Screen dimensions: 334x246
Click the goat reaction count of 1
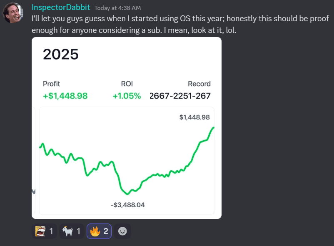point(78,231)
